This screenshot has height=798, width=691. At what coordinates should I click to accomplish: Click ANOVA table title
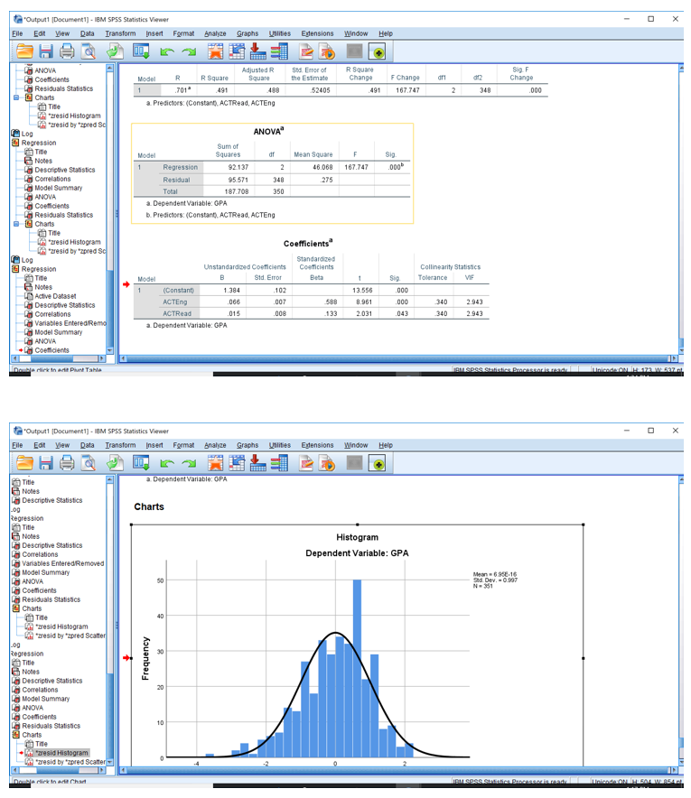tap(268, 131)
